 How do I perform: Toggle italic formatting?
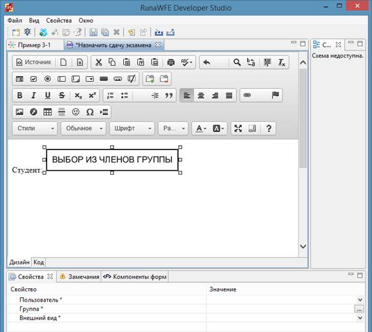pos(34,95)
